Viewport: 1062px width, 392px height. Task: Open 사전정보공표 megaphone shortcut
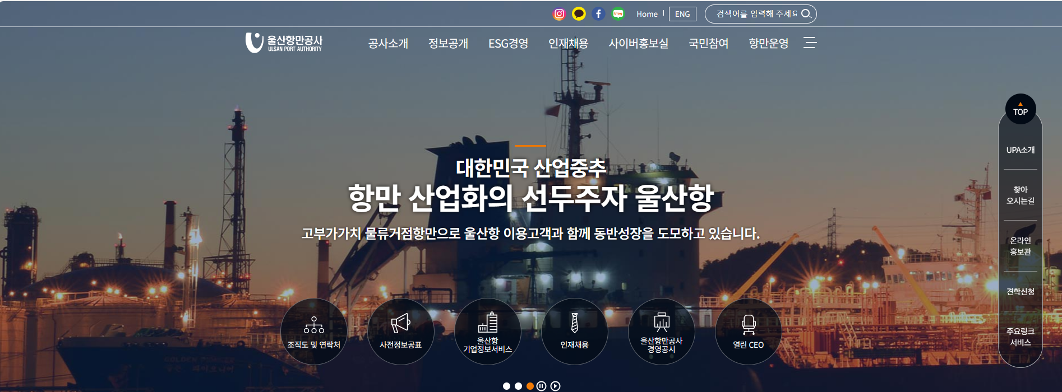[x=400, y=332]
